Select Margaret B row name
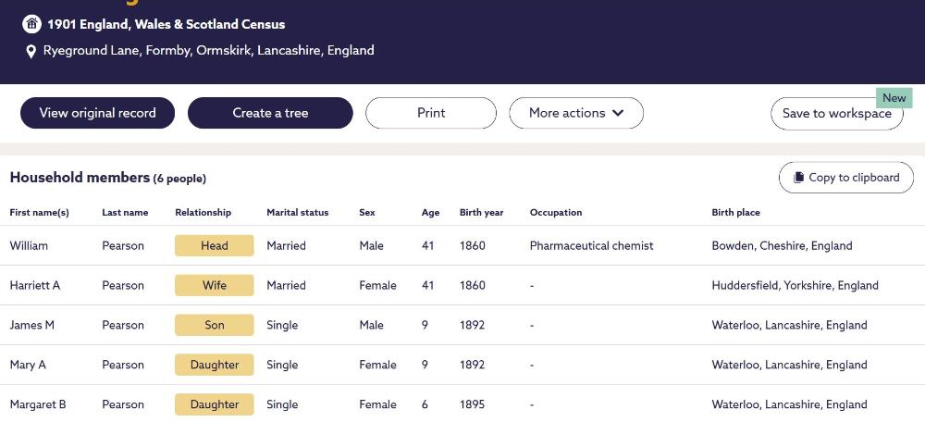Image resolution: width=925 pixels, height=422 pixels. click(x=38, y=405)
